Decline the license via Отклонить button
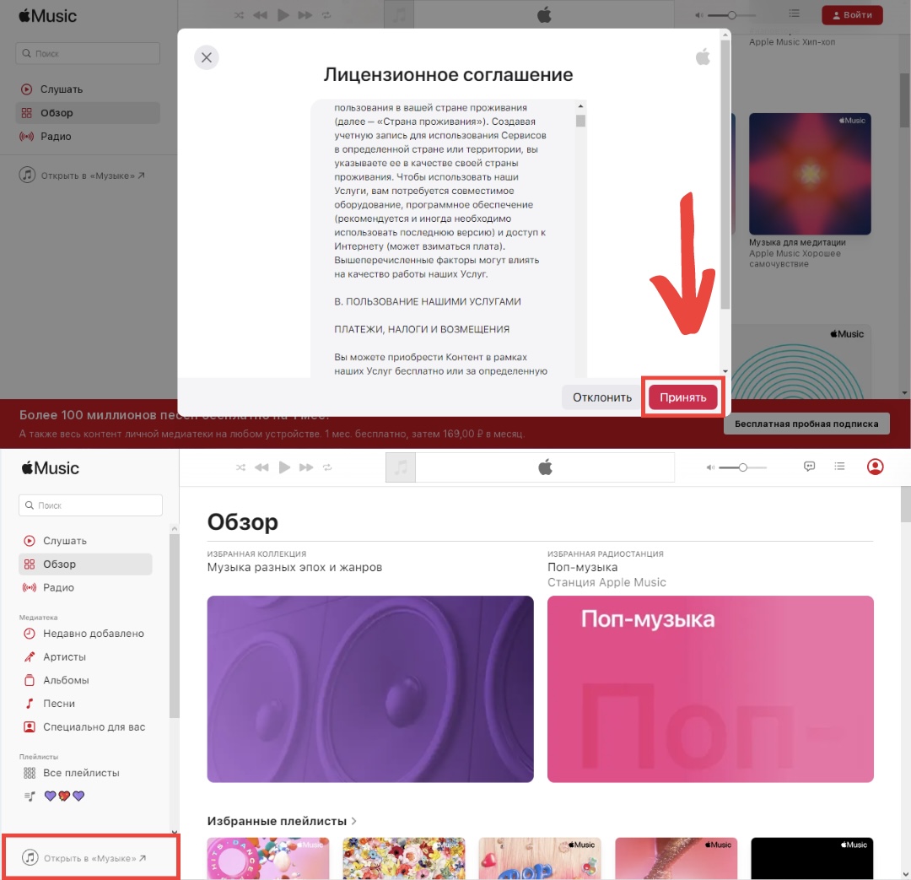The height and width of the screenshot is (880, 911). pos(602,397)
